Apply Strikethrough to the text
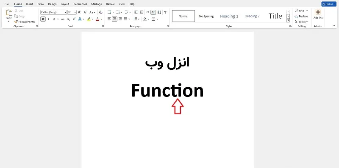The height and width of the screenshot is (168, 339). point(63,19)
